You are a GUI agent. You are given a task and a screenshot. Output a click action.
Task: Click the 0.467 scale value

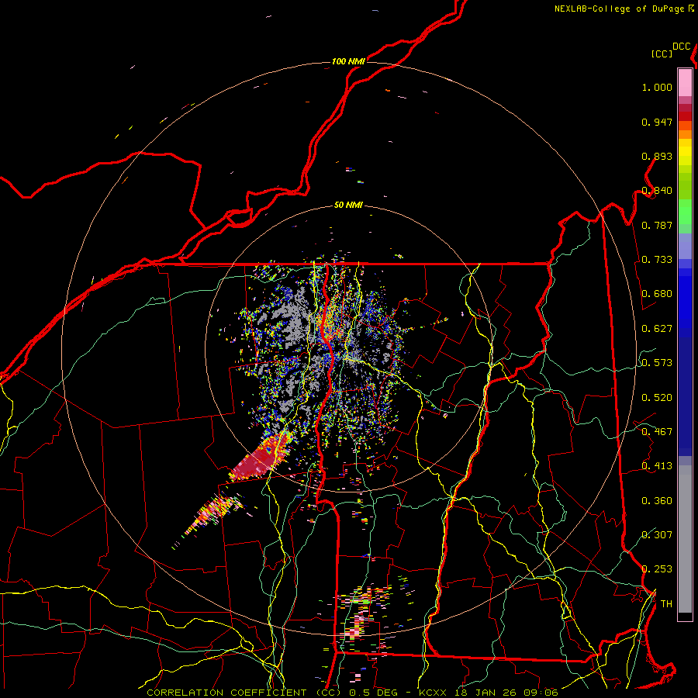click(x=657, y=432)
